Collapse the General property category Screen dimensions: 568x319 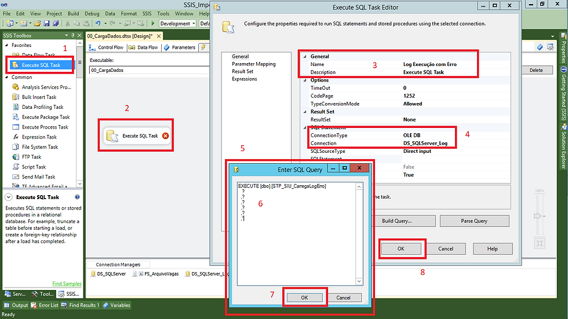pyautogui.click(x=305, y=56)
